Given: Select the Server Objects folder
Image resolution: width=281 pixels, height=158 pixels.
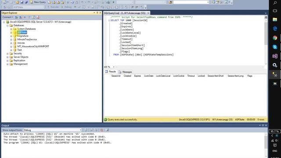Looking at the screenshot, I should (x=21, y=57).
